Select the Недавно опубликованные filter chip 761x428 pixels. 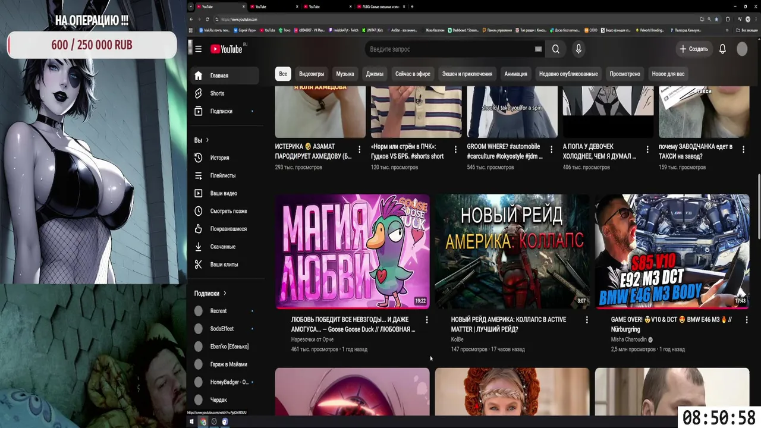568,74
